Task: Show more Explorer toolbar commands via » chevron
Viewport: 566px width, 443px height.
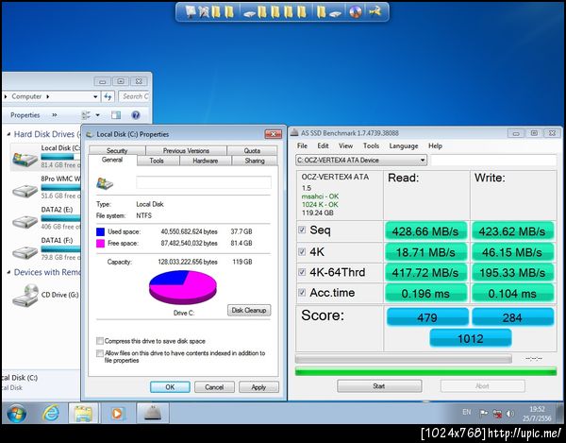Action: click(55, 115)
